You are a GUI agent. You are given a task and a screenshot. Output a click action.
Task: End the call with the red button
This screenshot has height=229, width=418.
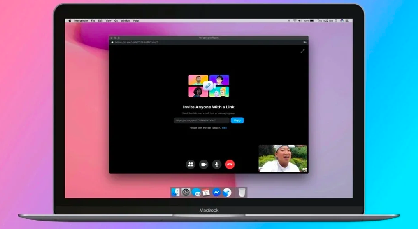pos(230,164)
